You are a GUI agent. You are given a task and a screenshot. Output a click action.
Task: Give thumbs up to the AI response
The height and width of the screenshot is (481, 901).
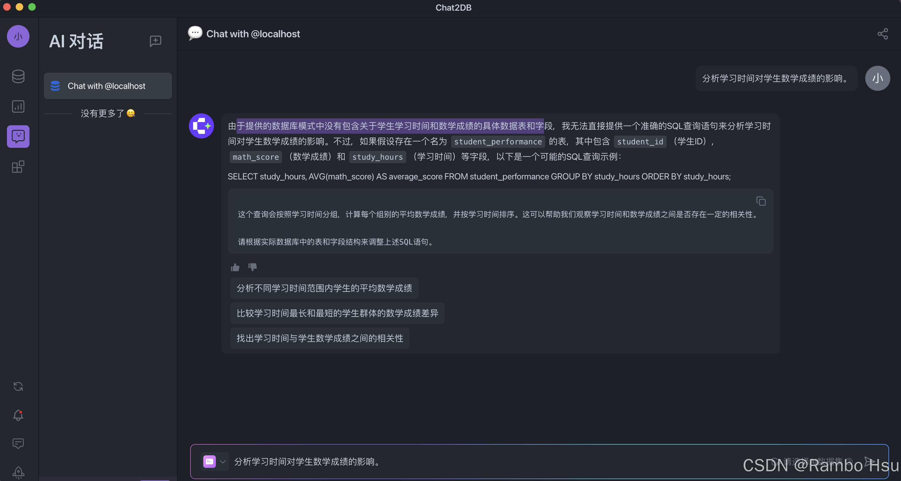coord(235,267)
